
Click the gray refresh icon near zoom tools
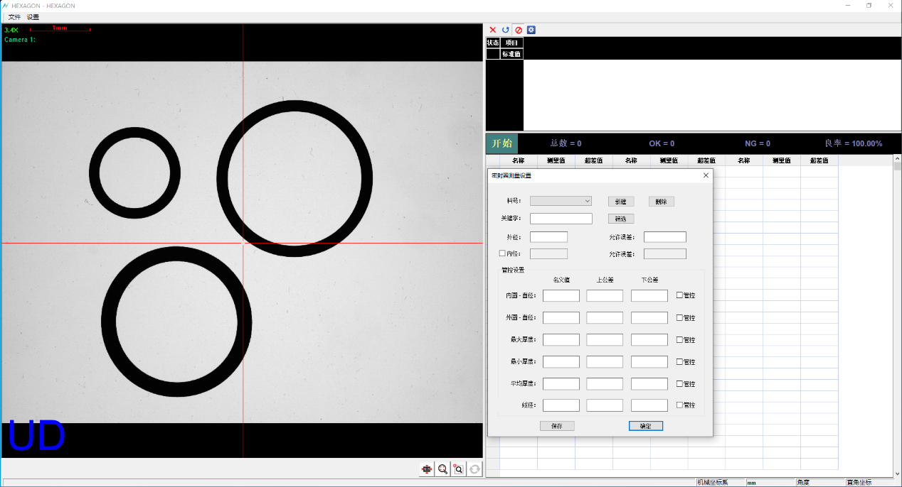[x=474, y=469]
